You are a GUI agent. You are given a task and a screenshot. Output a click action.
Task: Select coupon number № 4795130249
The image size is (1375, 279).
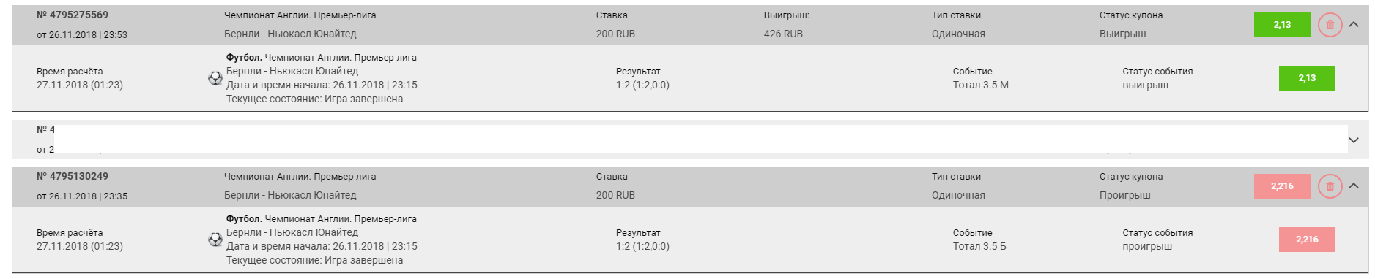pyautogui.click(x=73, y=176)
